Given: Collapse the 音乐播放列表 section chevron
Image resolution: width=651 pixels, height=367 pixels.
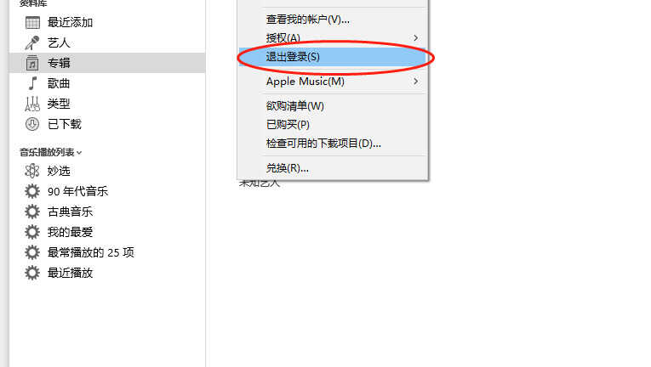Looking at the screenshot, I should (79, 153).
